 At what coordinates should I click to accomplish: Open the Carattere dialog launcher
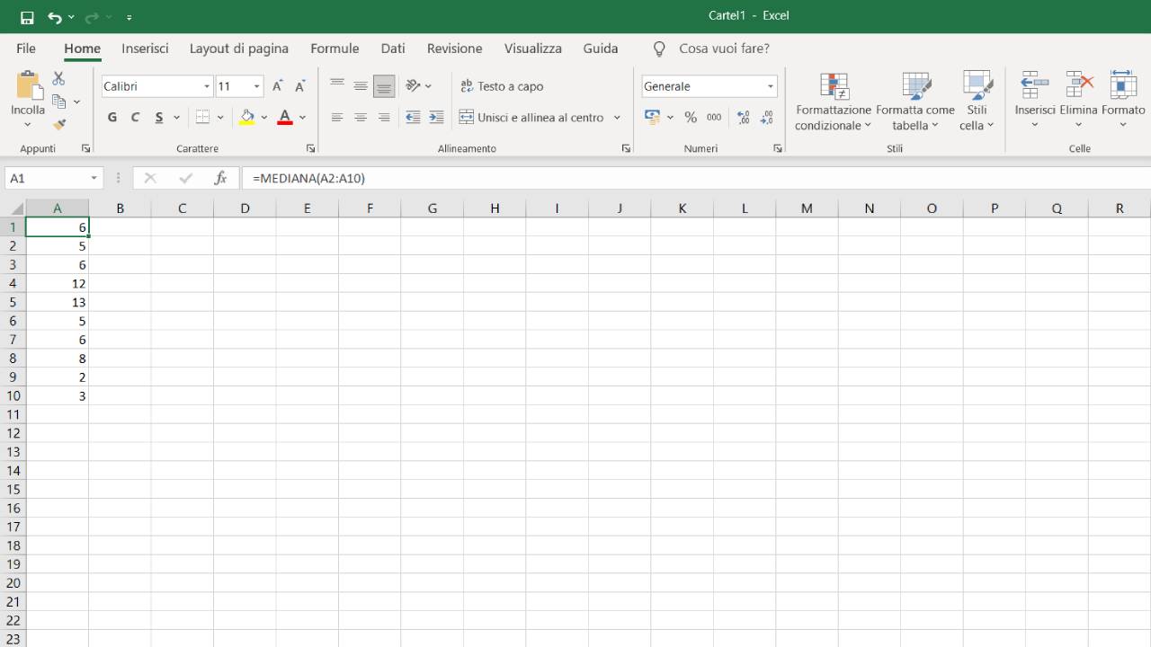click(x=311, y=148)
